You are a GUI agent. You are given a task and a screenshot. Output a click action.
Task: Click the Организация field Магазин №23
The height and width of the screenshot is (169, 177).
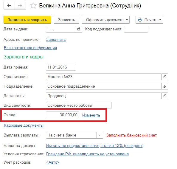click(x=104, y=77)
